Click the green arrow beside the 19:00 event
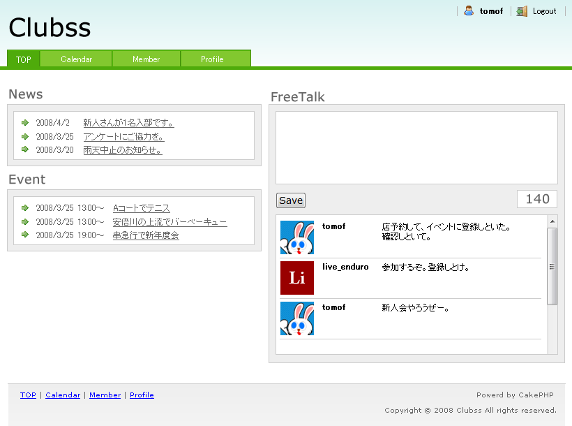572x426 pixels. tap(25, 235)
